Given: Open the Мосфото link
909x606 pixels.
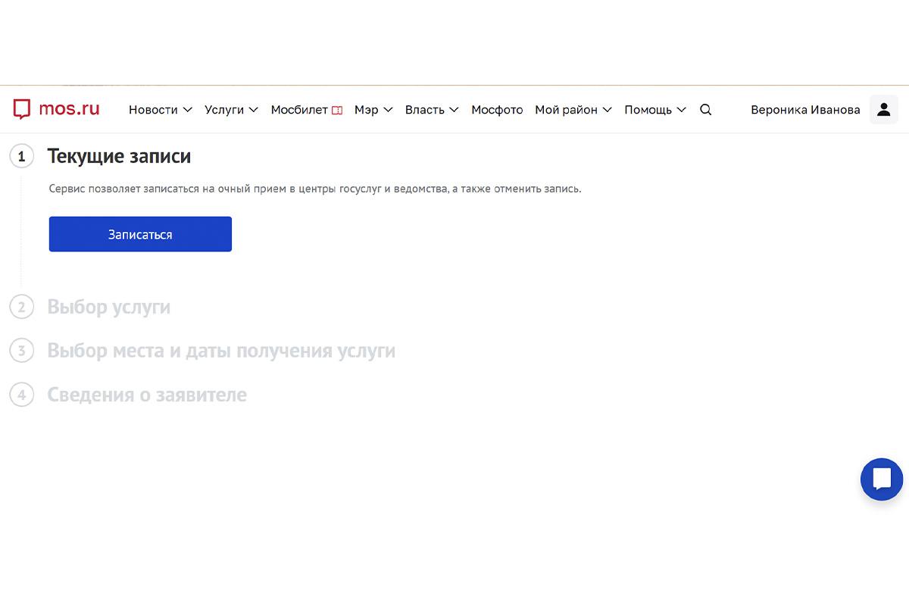Looking at the screenshot, I should (x=497, y=110).
